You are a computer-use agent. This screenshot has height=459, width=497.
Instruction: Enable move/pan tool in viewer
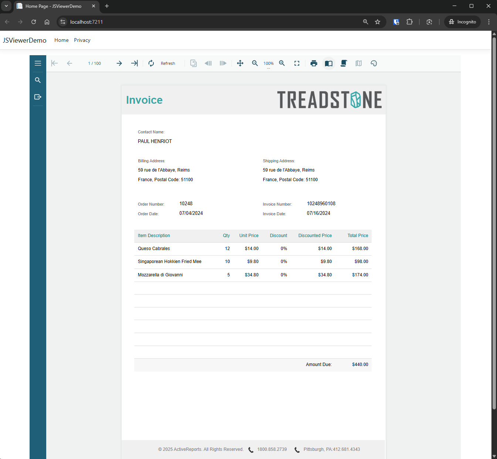(240, 63)
